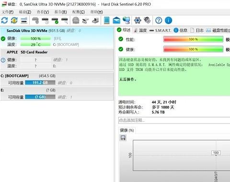Click the disk with magnifier surface test icon
230x182 pixels.
(65, 21)
